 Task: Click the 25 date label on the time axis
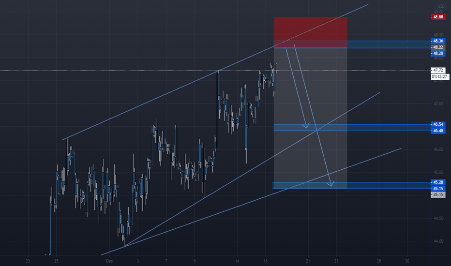click(x=56, y=261)
